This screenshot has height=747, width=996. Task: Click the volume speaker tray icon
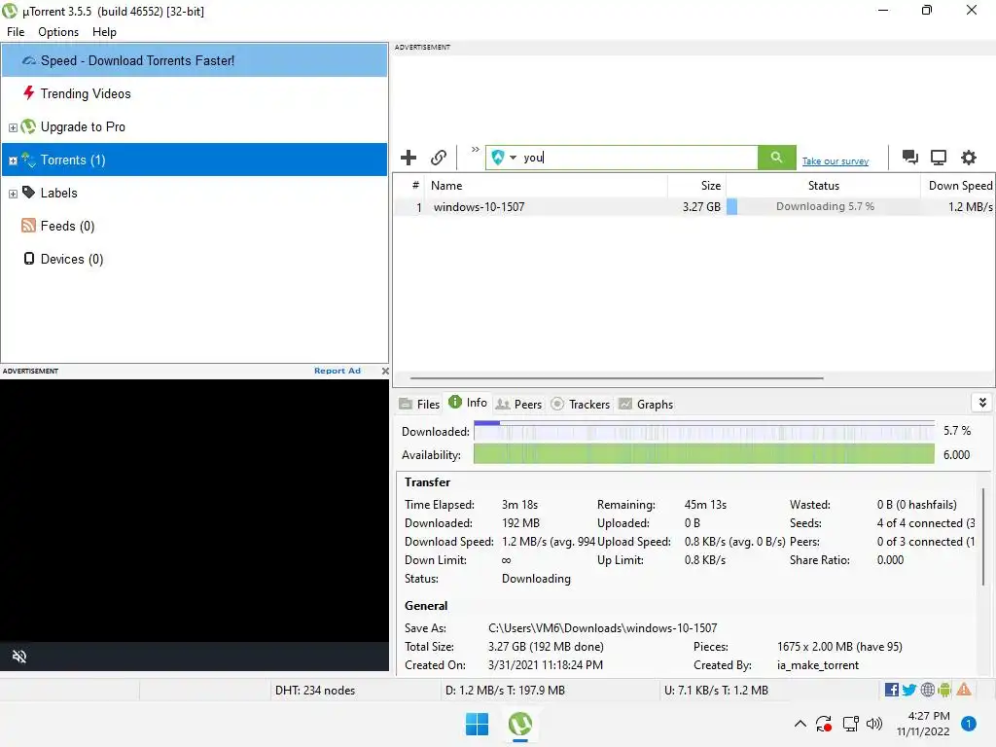(x=874, y=724)
